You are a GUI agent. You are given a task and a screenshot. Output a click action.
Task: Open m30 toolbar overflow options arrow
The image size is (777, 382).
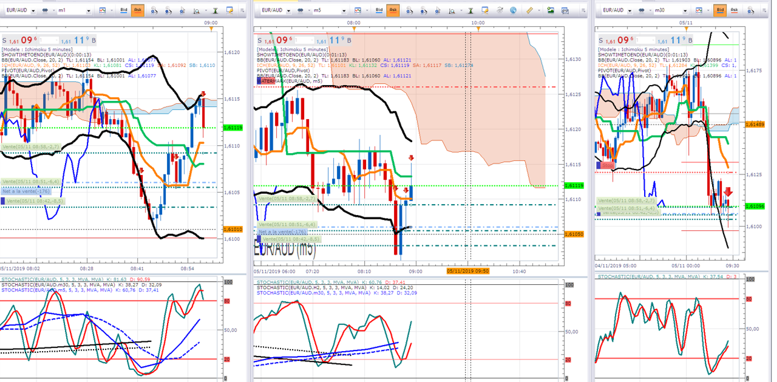pos(764,10)
